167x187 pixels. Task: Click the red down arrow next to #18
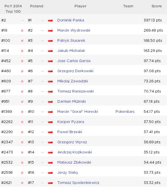[x=22, y=31]
